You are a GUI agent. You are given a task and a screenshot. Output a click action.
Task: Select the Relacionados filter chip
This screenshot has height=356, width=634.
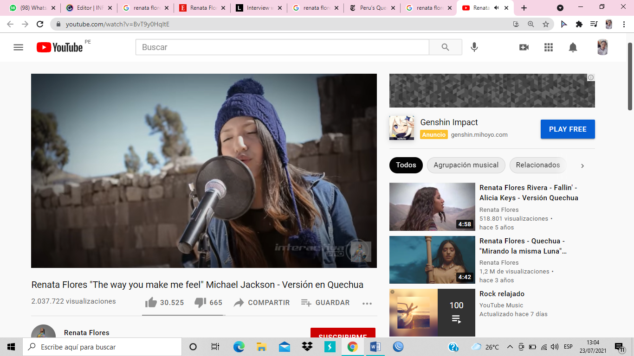click(537, 165)
